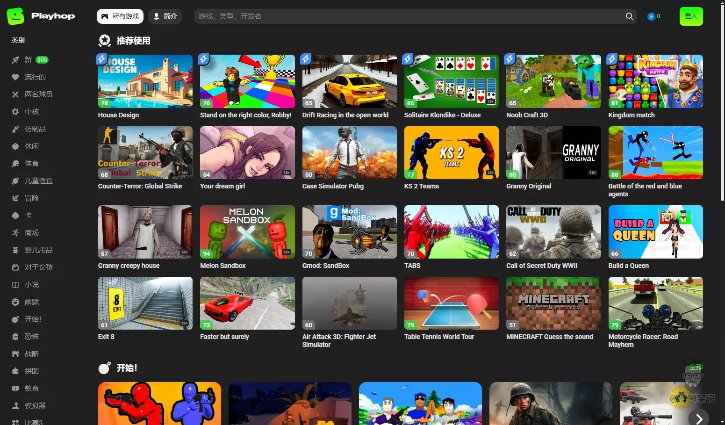Click the book icon beside 小说

15,285
